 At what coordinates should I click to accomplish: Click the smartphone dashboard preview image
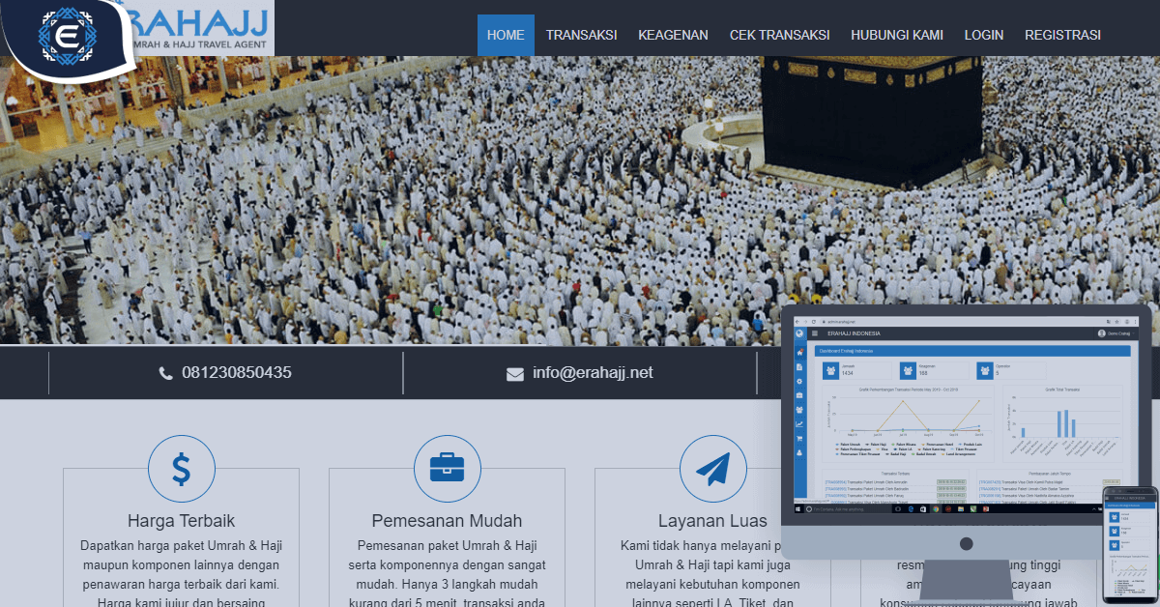coord(1131,546)
